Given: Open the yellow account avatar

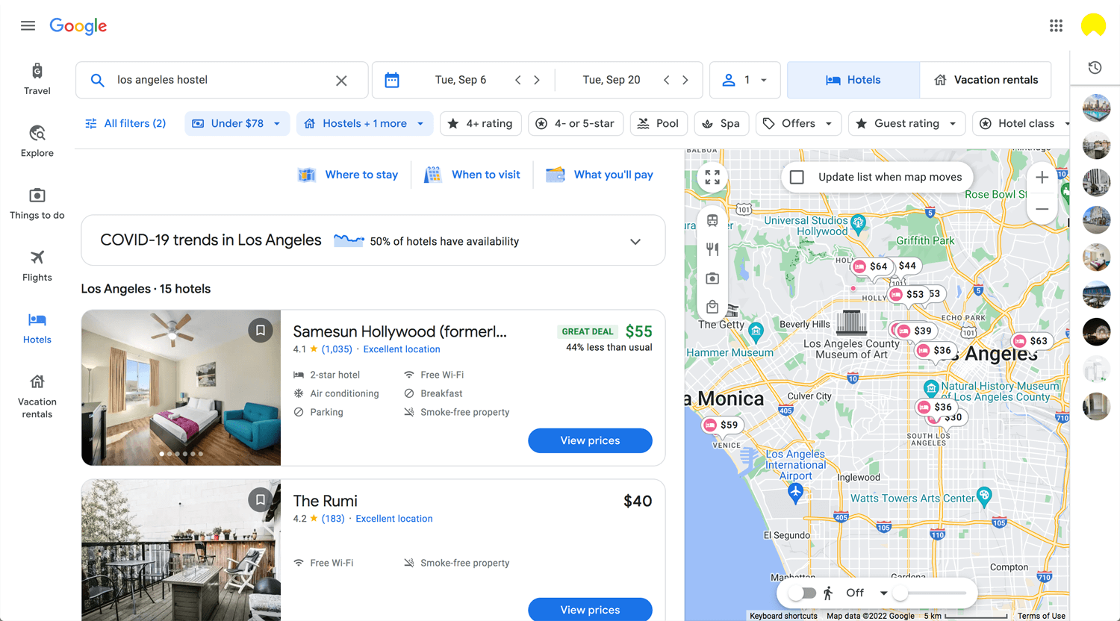Looking at the screenshot, I should [x=1093, y=25].
